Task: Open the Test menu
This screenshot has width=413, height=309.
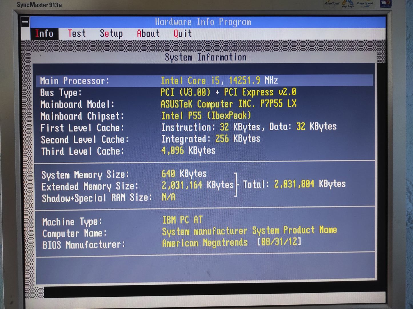Action: [77, 34]
